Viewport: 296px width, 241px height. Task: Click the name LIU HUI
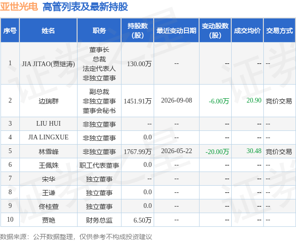[x=49, y=124]
